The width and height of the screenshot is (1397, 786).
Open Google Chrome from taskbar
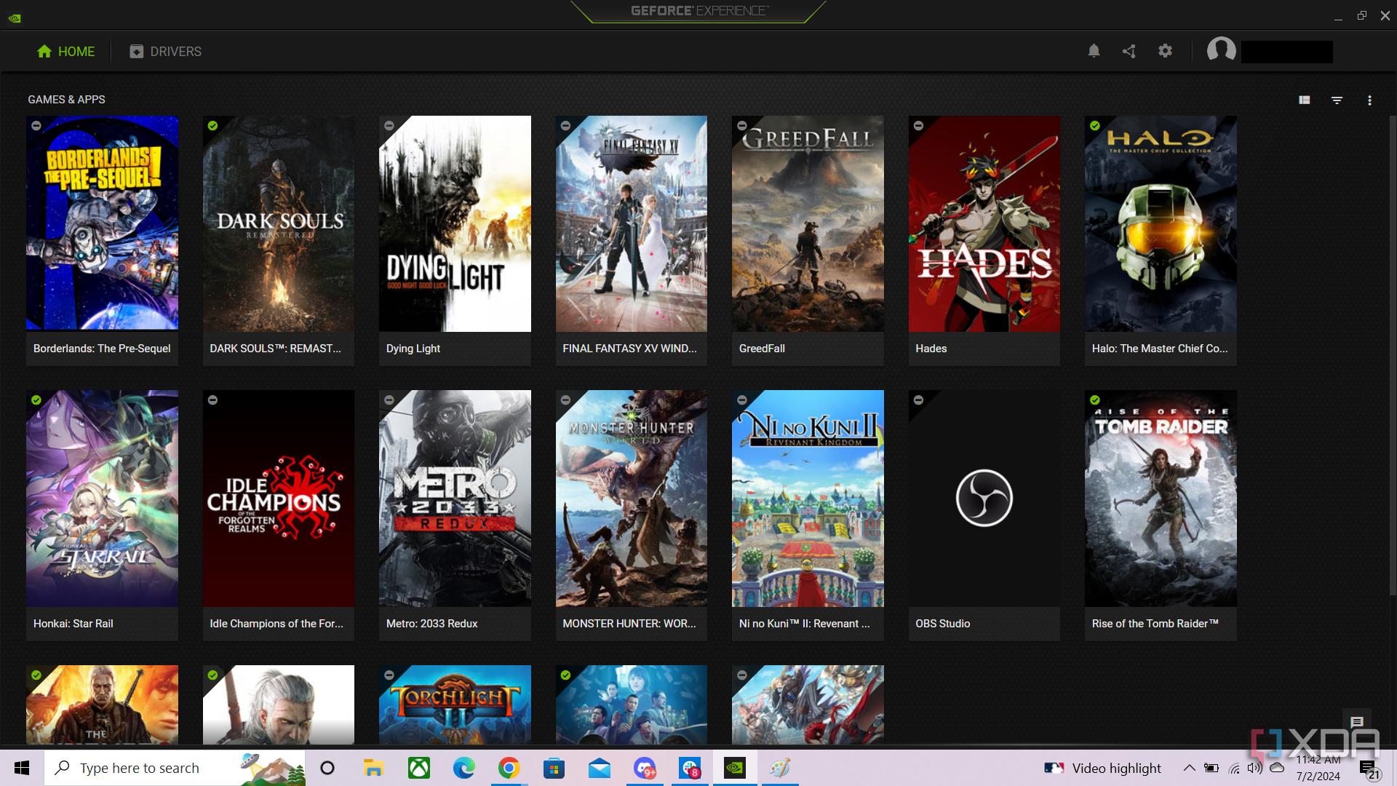[x=509, y=768]
